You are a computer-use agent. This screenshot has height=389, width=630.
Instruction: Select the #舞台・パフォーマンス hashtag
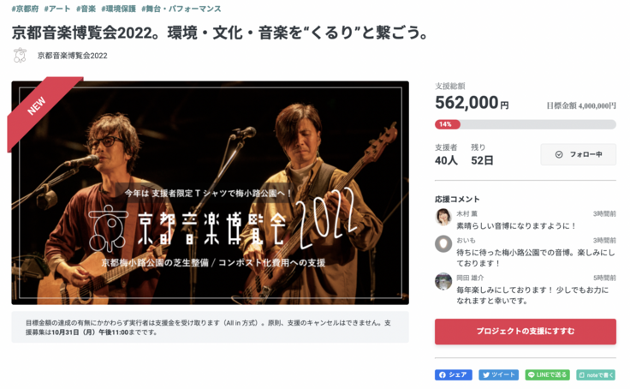tap(181, 9)
